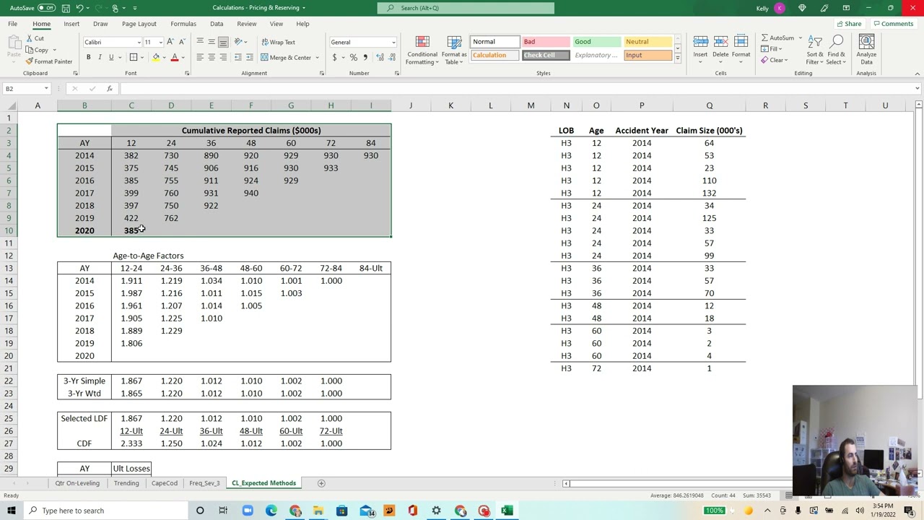Open the Conditional Formatting dropdown
Viewport: 924px width, 520px height.
[x=422, y=49]
